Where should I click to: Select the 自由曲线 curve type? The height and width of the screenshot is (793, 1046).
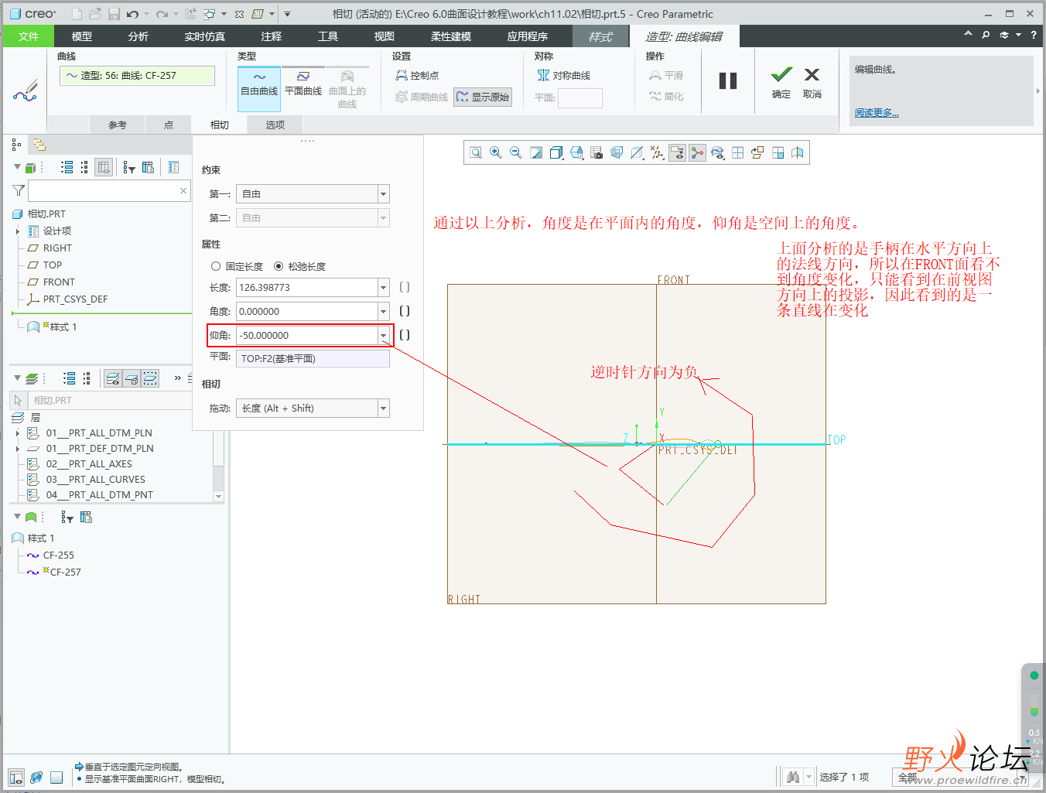(259, 88)
